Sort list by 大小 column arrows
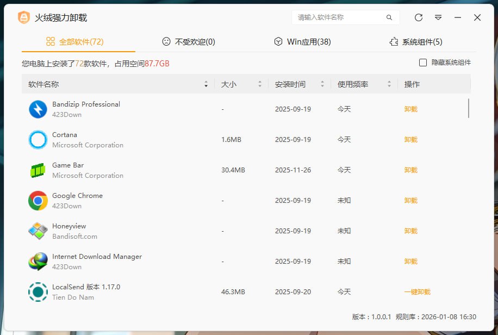 pos(260,84)
